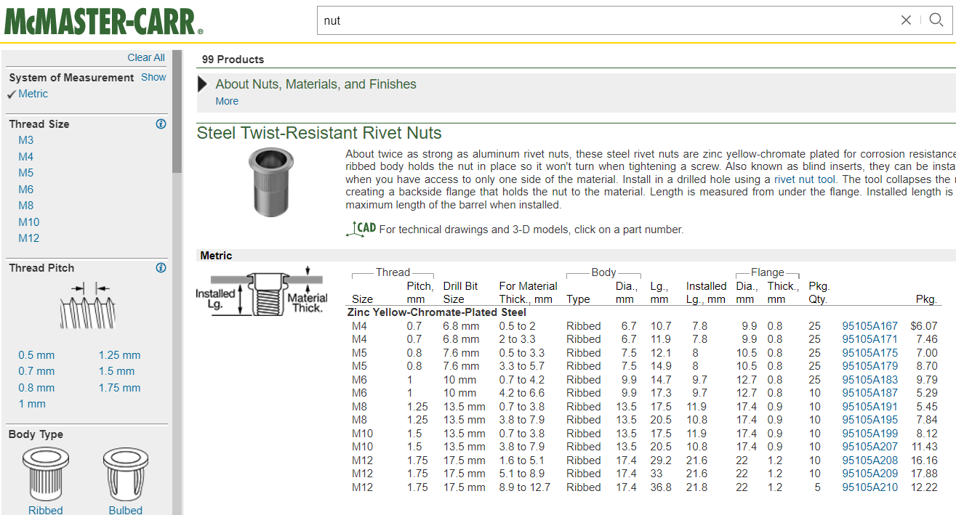Viewport: 956px width, 515px height.
Task: Click the 8.9 to 12.7 material thickness cell
Action: (x=525, y=487)
